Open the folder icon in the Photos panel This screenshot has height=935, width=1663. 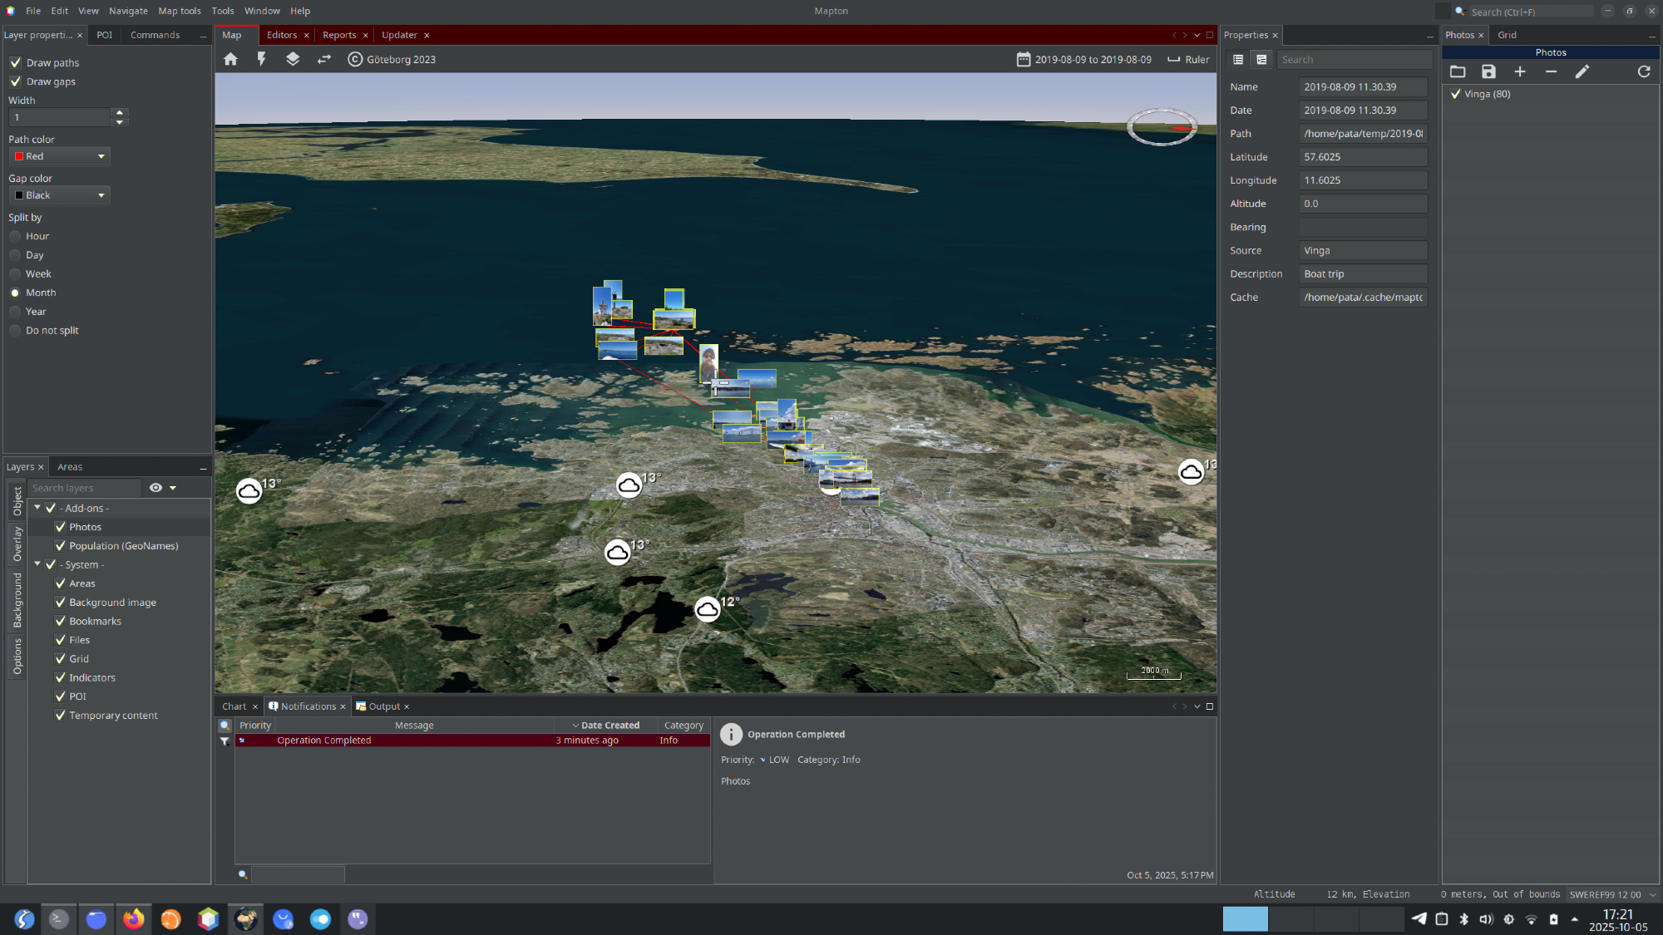point(1458,72)
